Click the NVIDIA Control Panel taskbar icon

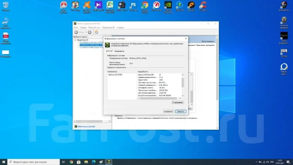(109, 162)
